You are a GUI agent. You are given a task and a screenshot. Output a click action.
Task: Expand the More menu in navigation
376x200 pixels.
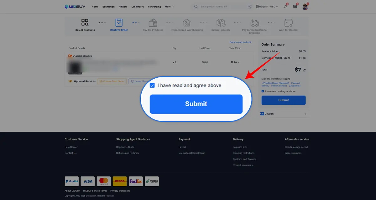tap(169, 7)
